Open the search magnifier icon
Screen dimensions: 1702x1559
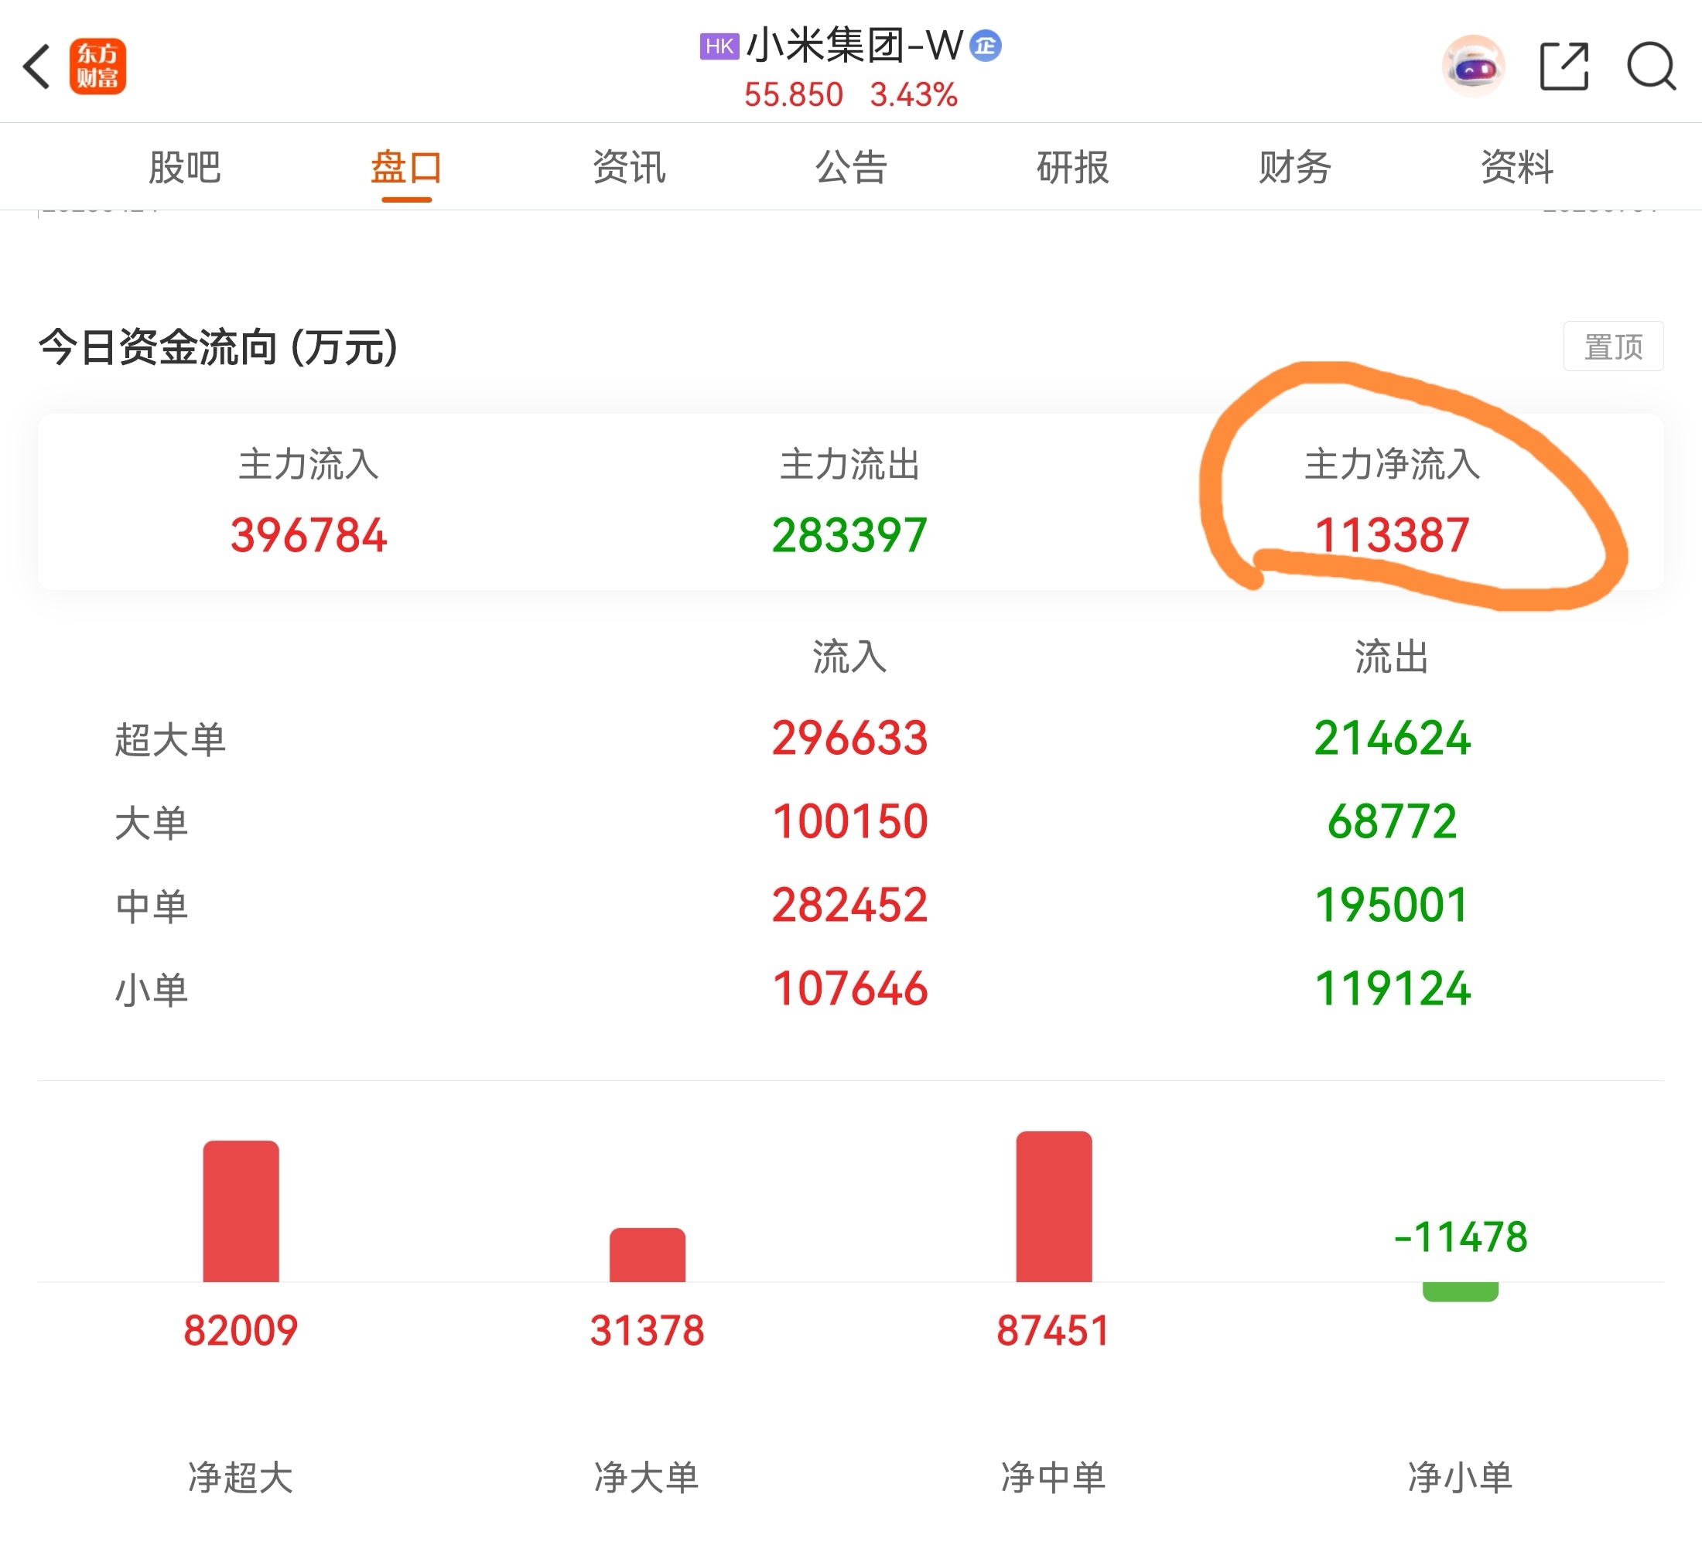pyautogui.click(x=1652, y=66)
